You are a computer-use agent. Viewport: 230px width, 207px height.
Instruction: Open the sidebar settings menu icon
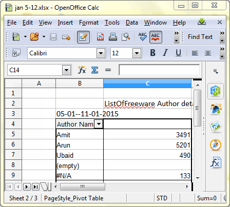(x=216, y=71)
